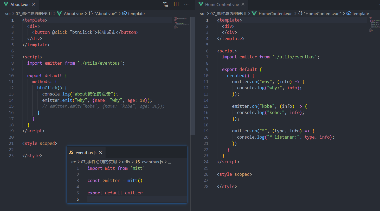Click the template symbol icon in About.vue breadcrumb

(x=124, y=13)
